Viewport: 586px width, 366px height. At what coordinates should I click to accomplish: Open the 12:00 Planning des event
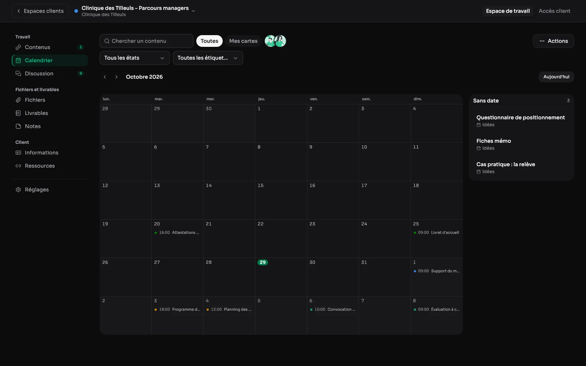click(x=229, y=310)
